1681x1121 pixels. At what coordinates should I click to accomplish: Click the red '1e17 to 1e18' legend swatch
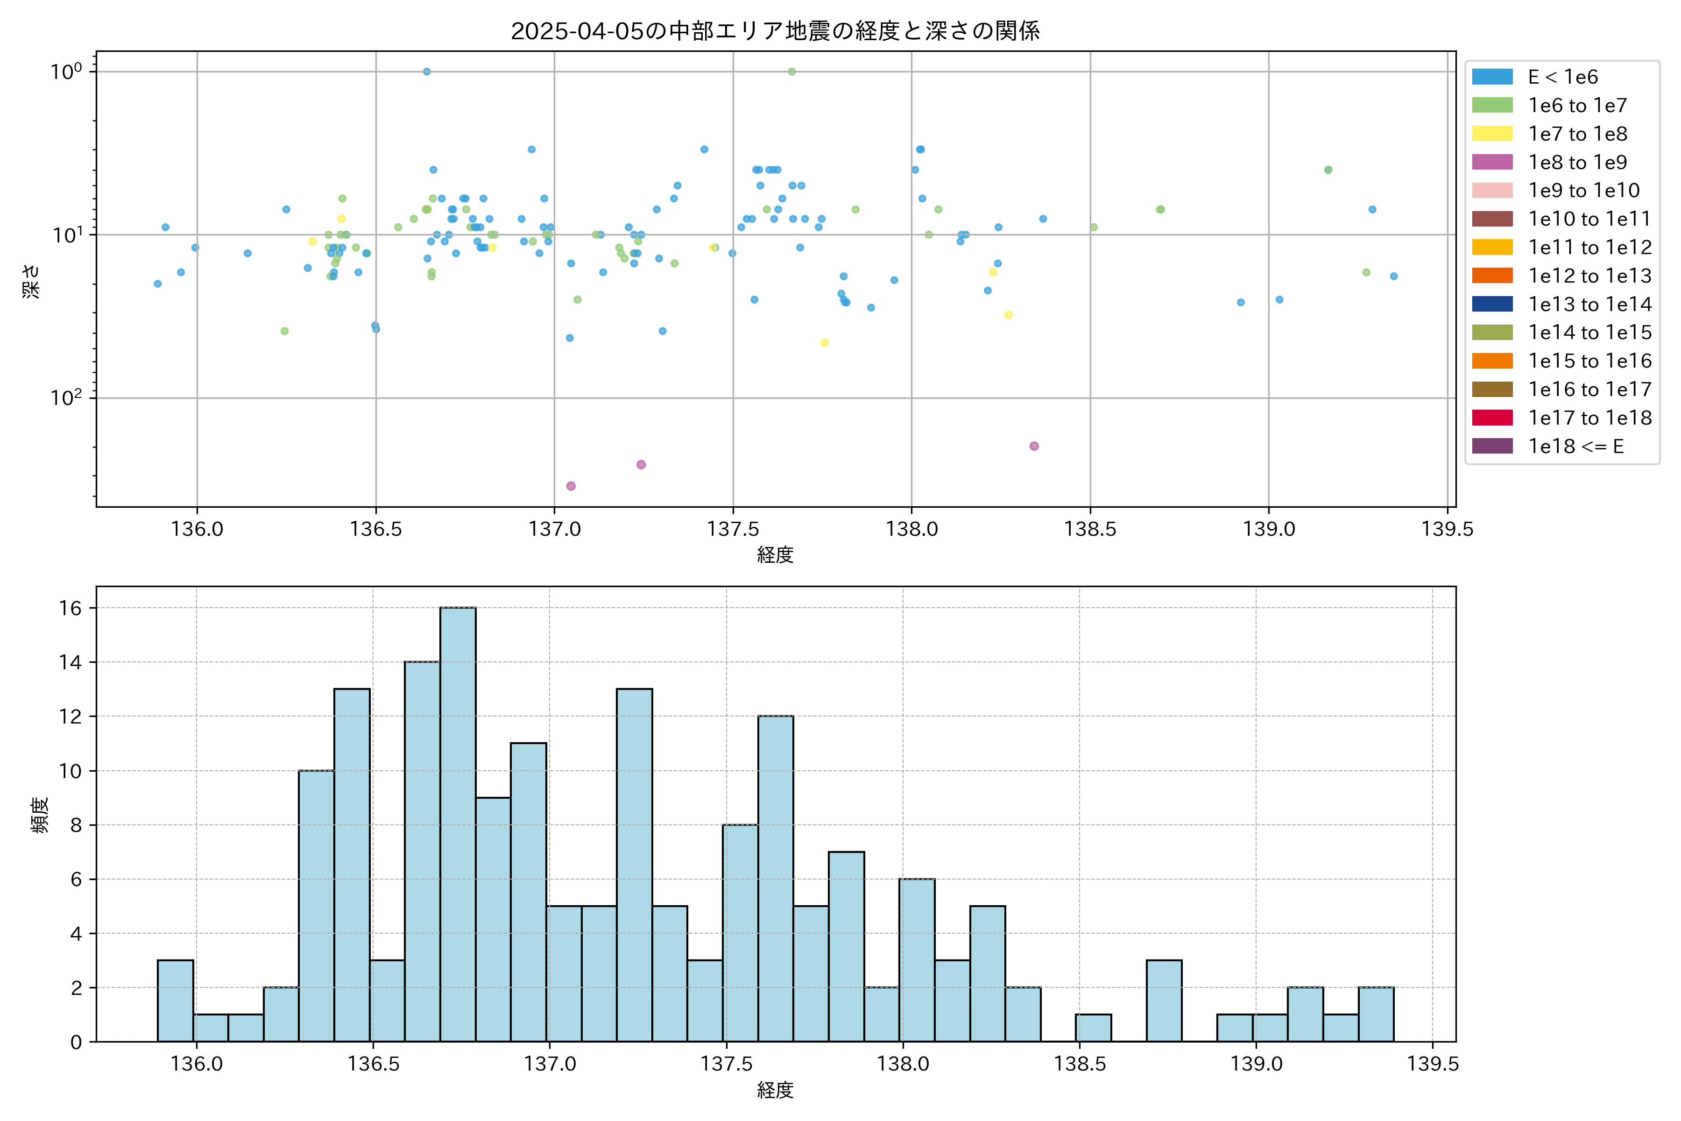tap(1491, 418)
